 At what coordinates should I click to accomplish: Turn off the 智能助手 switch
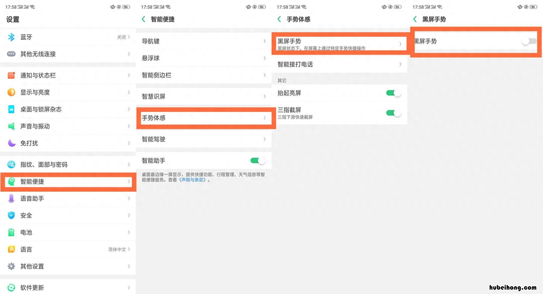tap(258, 161)
